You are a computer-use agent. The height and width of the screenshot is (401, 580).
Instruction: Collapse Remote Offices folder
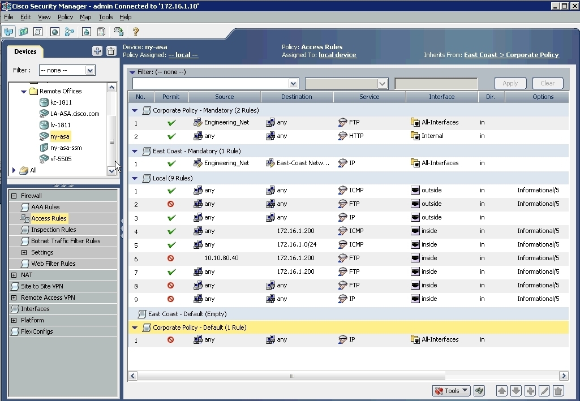tap(24, 91)
